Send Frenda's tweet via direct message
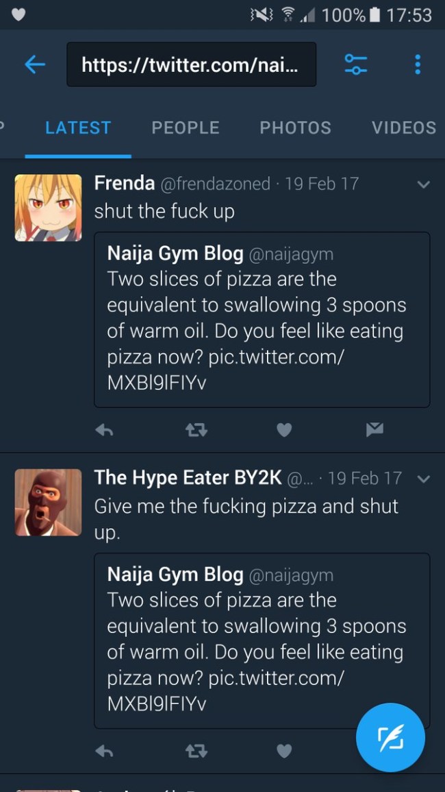Screen dimensions: 445x792 374,430
